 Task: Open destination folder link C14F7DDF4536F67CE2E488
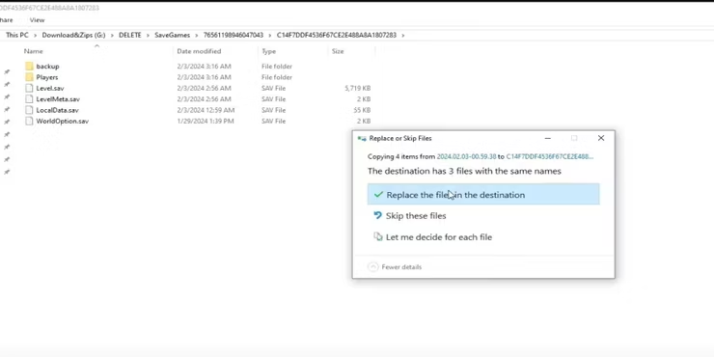click(x=550, y=156)
